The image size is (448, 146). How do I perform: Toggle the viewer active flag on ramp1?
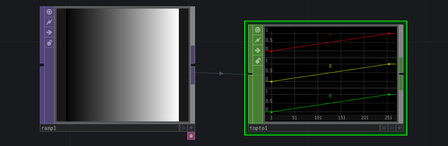pyautogui.click(x=49, y=12)
